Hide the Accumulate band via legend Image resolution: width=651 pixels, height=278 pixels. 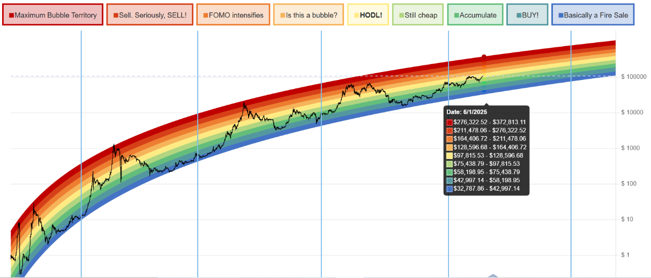click(x=475, y=15)
